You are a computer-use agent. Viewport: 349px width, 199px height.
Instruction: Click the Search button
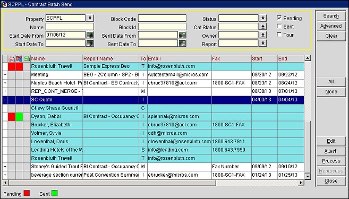point(331,16)
